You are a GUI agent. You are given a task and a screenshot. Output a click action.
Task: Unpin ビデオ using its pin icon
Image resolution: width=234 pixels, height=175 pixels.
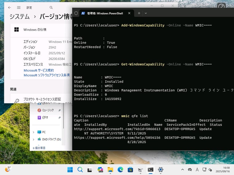(x=59, y=118)
